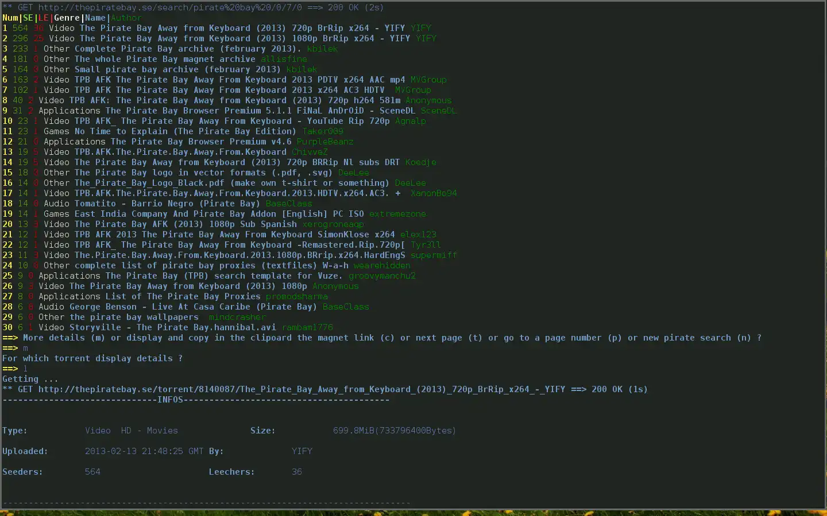
Task: Click 'No Time to Explain (The Pirate Bay Edition)'
Action: (x=186, y=131)
